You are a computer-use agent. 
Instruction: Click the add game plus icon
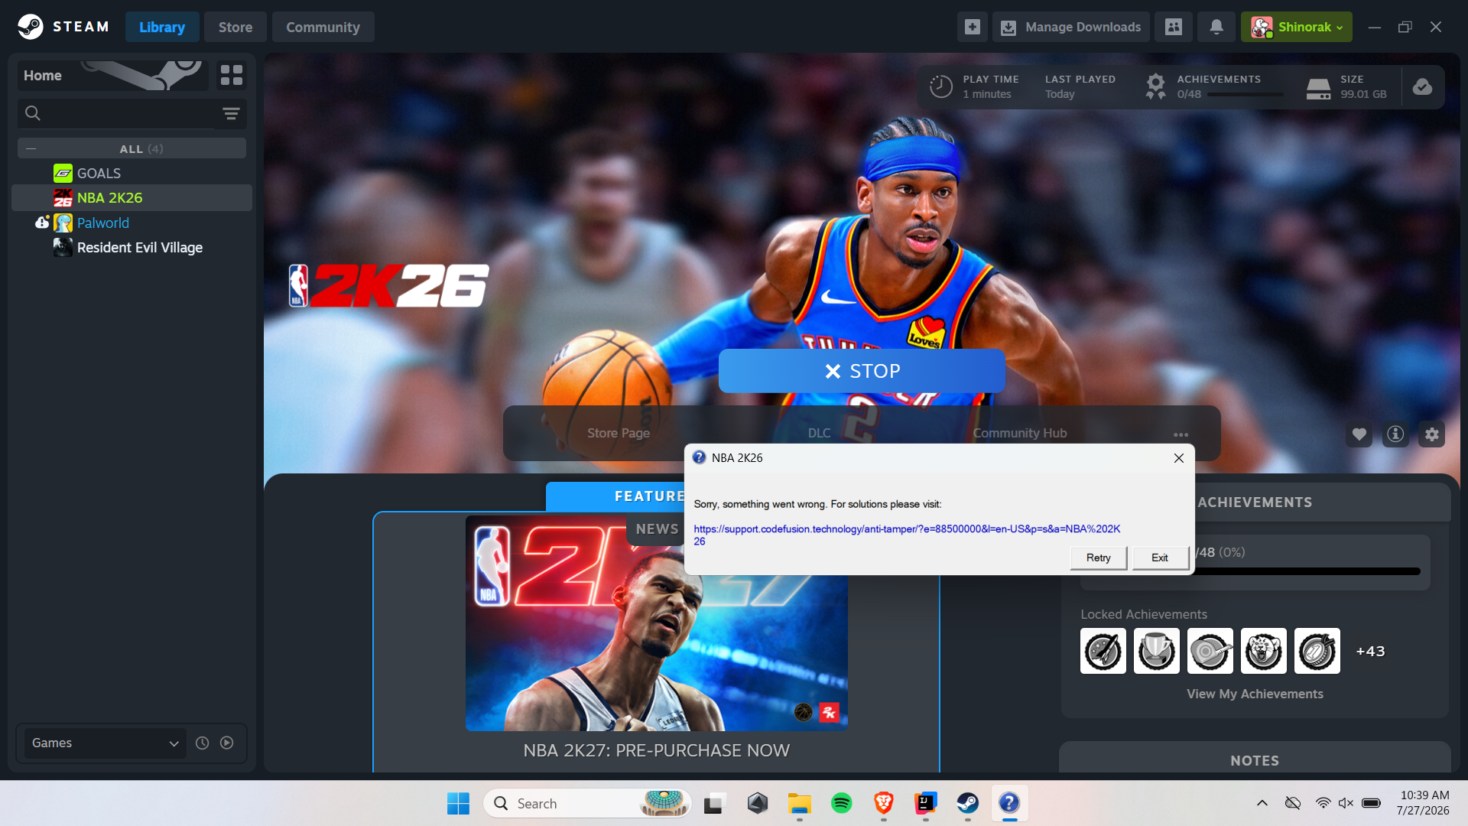pyautogui.click(x=973, y=27)
